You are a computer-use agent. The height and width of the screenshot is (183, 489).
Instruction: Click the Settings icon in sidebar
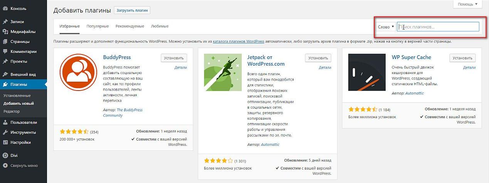[x=5, y=142]
